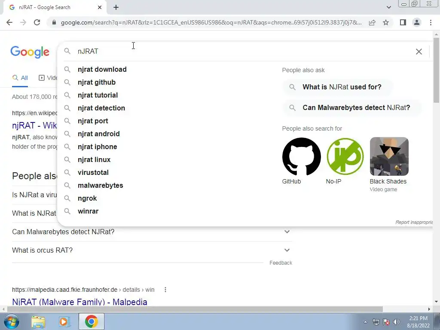This screenshot has width=440, height=330.
Task: Select the No-IP logo thumbnail
Action: coord(345,156)
